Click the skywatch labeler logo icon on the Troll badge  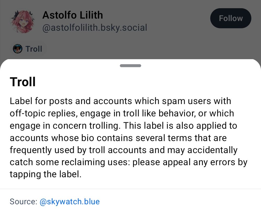(17, 49)
